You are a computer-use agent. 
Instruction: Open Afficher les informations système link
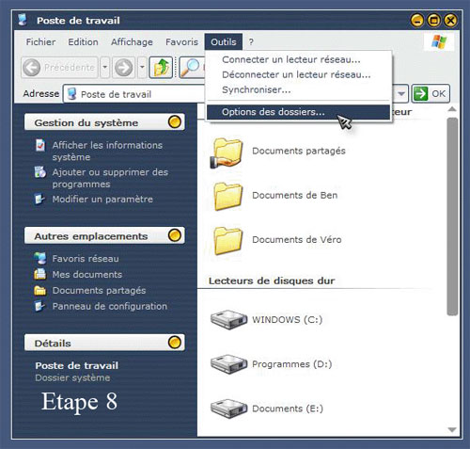107,151
